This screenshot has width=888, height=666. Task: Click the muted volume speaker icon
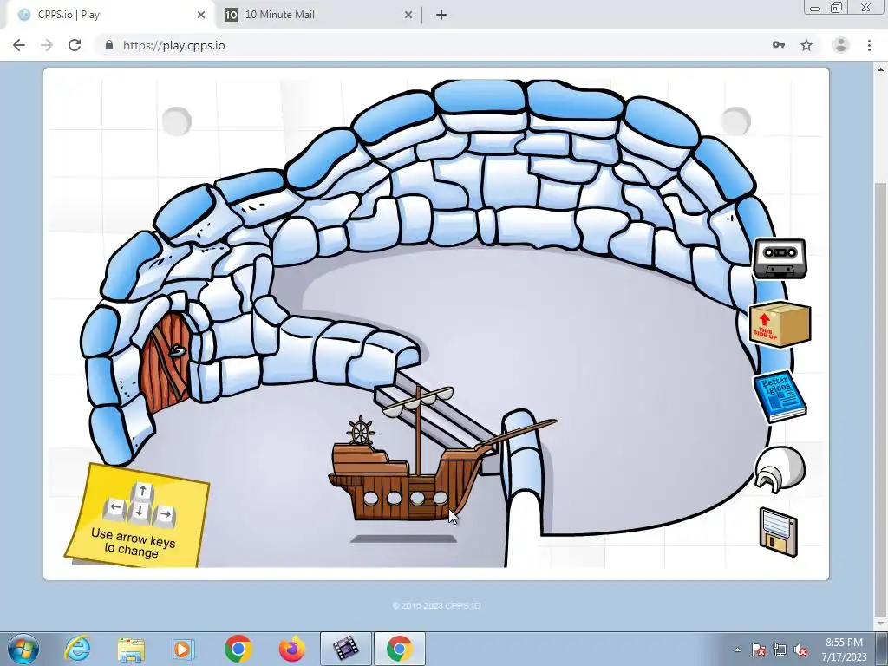click(x=800, y=650)
